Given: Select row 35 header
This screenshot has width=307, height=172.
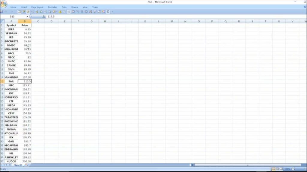Looking at the screenshot, I should coord(2,161).
